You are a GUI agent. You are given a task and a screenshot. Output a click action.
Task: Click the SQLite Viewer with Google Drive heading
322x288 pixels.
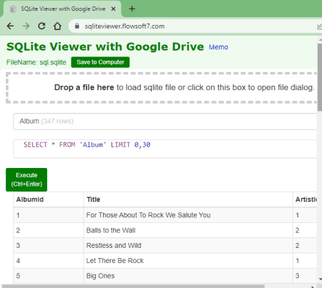pyautogui.click(x=105, y=46)
